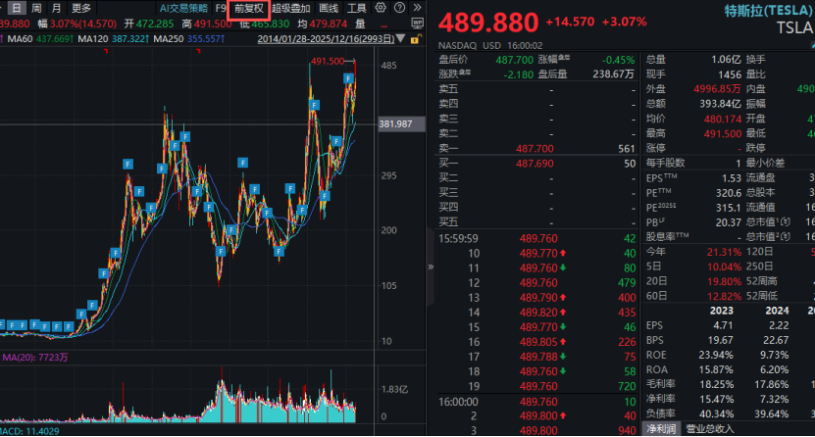Click the 最高 491.500 value in quote panel
The width and height of the screenshot is (815, 437).
pos(723,134)
